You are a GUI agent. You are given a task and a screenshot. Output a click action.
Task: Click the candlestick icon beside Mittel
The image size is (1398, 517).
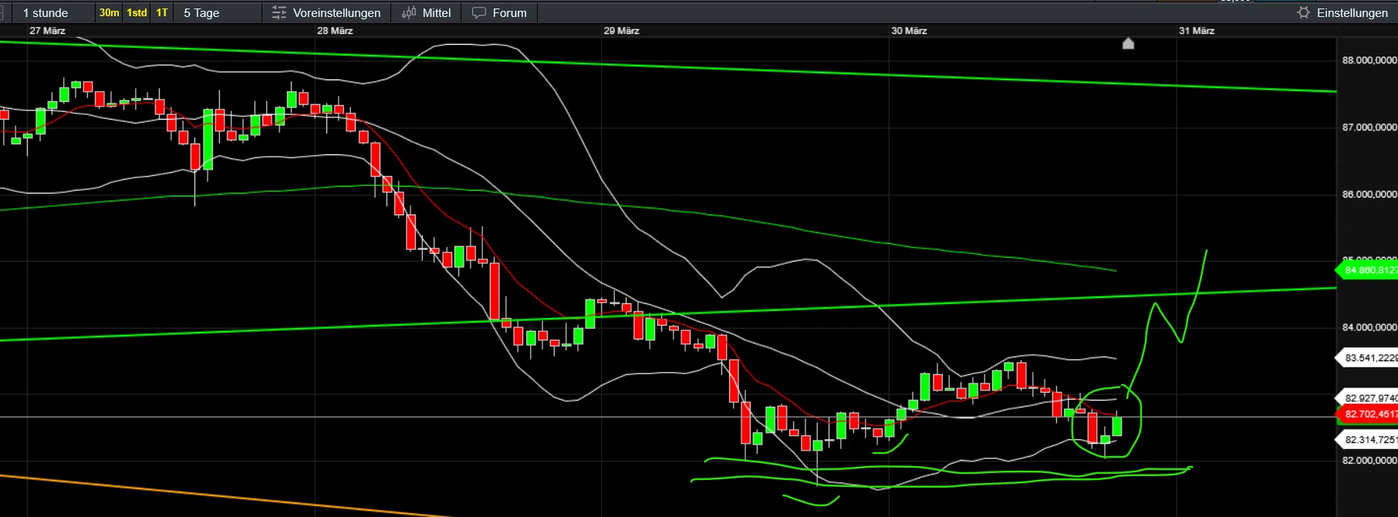coord(409,13)
